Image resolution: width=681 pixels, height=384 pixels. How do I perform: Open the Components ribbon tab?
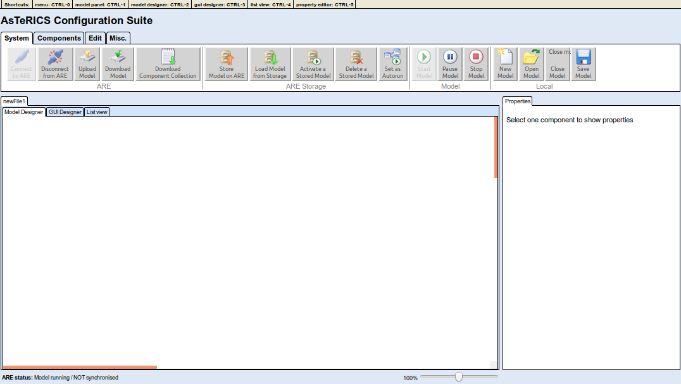pyautogui.click(x=59, y=38)
